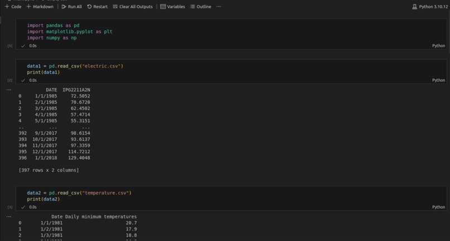This screenshot has height=241, width=450.
Task: Click the plus icon beside Markdown
Action: (x=28, y=7)
